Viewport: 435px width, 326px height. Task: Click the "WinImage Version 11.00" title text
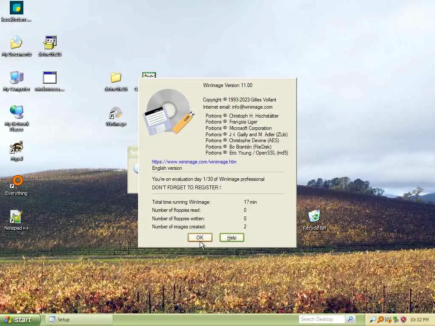pyautogui.click(x=228, y=85)
